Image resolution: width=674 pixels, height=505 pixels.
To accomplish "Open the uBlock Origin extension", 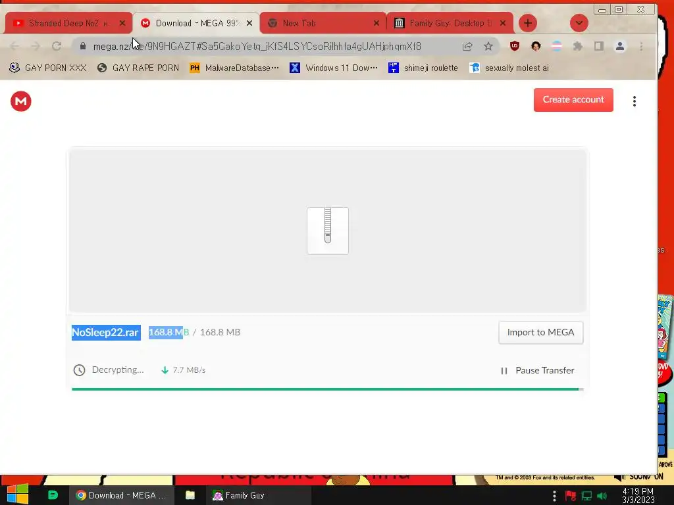I will [x=515, y=46].
